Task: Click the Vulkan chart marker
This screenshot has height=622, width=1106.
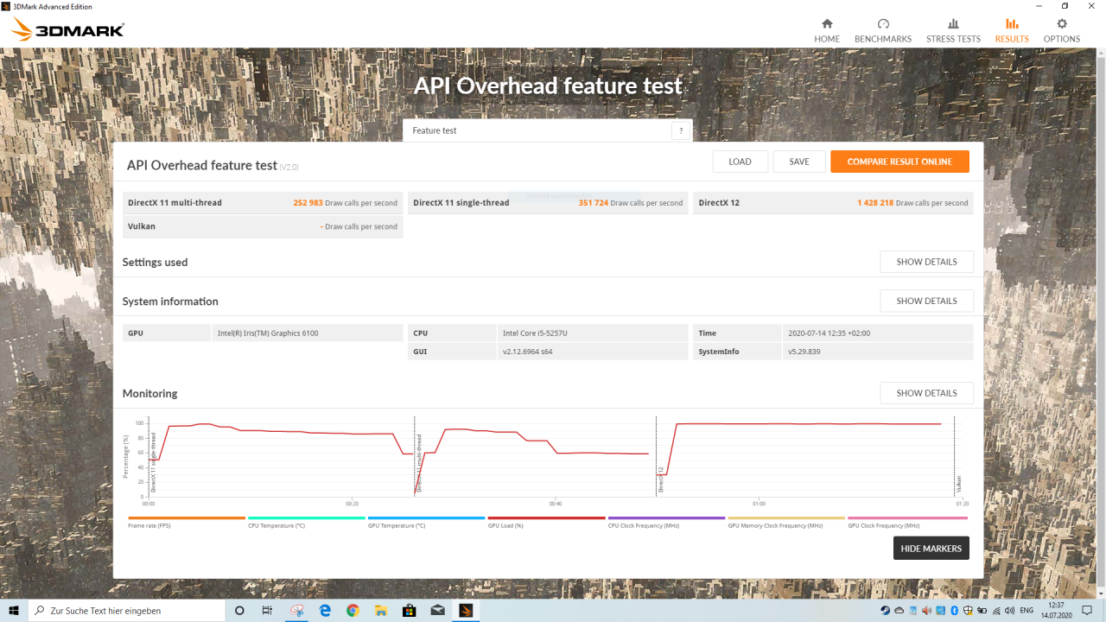Action: [x=959, y=484]
